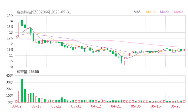Click the 12.5 price axis label
Viewport: 188px width, 112px height.
click(x=10, y=38)
